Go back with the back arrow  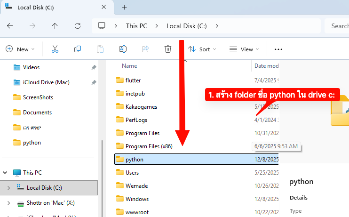(10, 26)
